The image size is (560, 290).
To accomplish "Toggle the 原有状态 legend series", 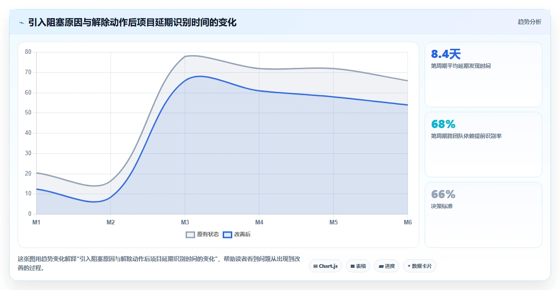I will tap(202, 234).
